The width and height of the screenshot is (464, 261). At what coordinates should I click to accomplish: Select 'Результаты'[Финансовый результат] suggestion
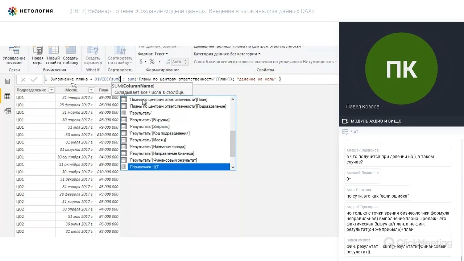(175, 160)
